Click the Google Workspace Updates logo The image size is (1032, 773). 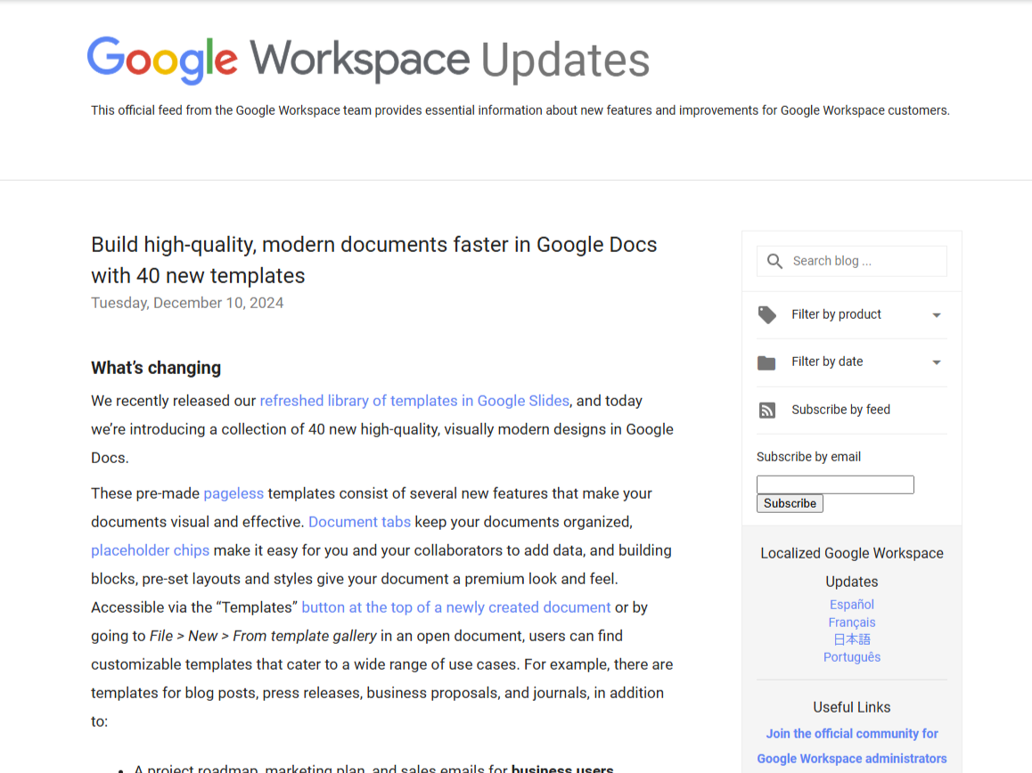click(368, 59)
